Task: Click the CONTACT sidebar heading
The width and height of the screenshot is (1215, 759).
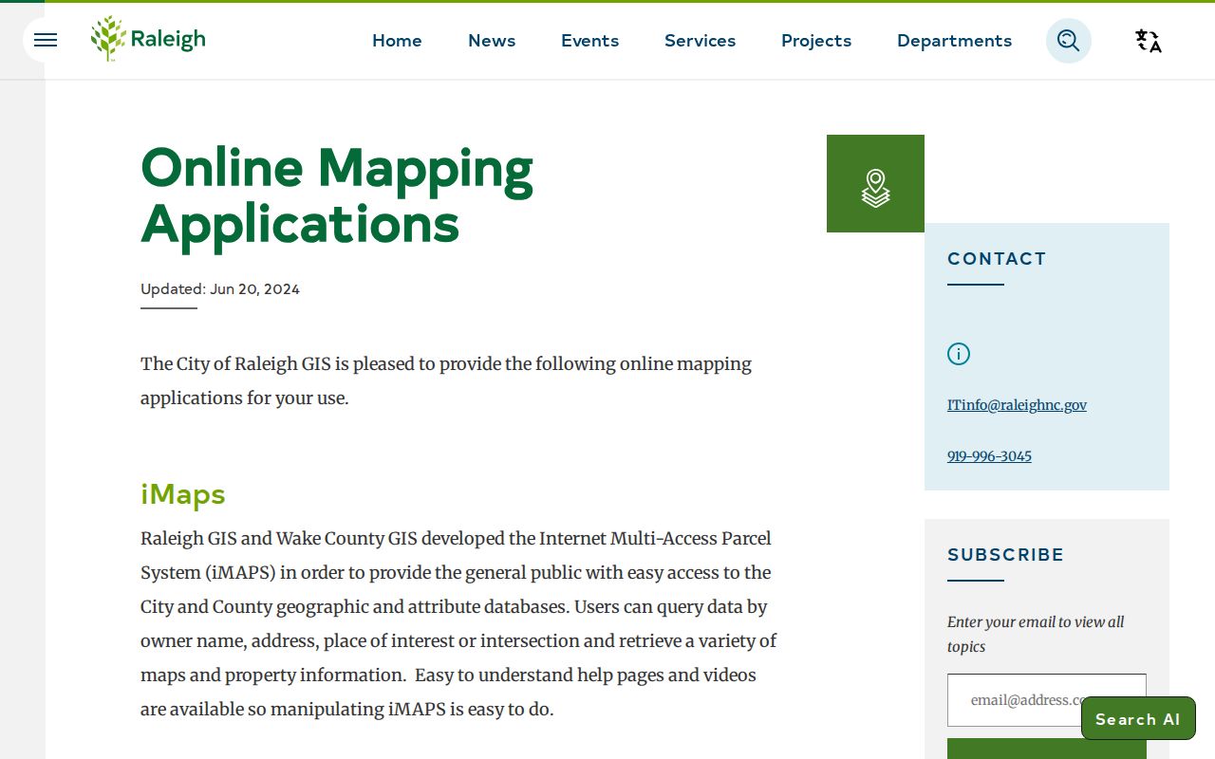Action: (997, 259)
